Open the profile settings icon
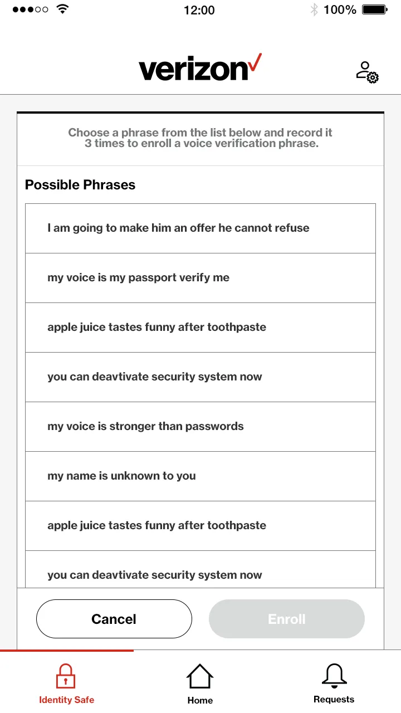The width and height of the screenshot is (401, 713). [x=367, y=72]
